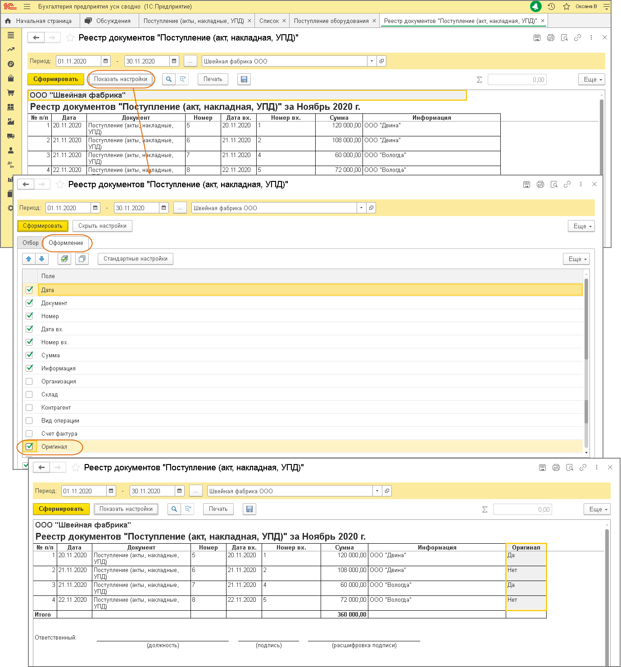This screenshot has width=621, height=667.
Task: Click blue save diskette in top window toolbar
Action: [244, 79]
